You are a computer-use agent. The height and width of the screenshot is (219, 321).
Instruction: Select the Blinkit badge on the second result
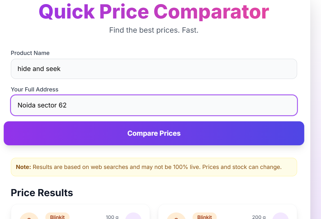tap(204, 217)
